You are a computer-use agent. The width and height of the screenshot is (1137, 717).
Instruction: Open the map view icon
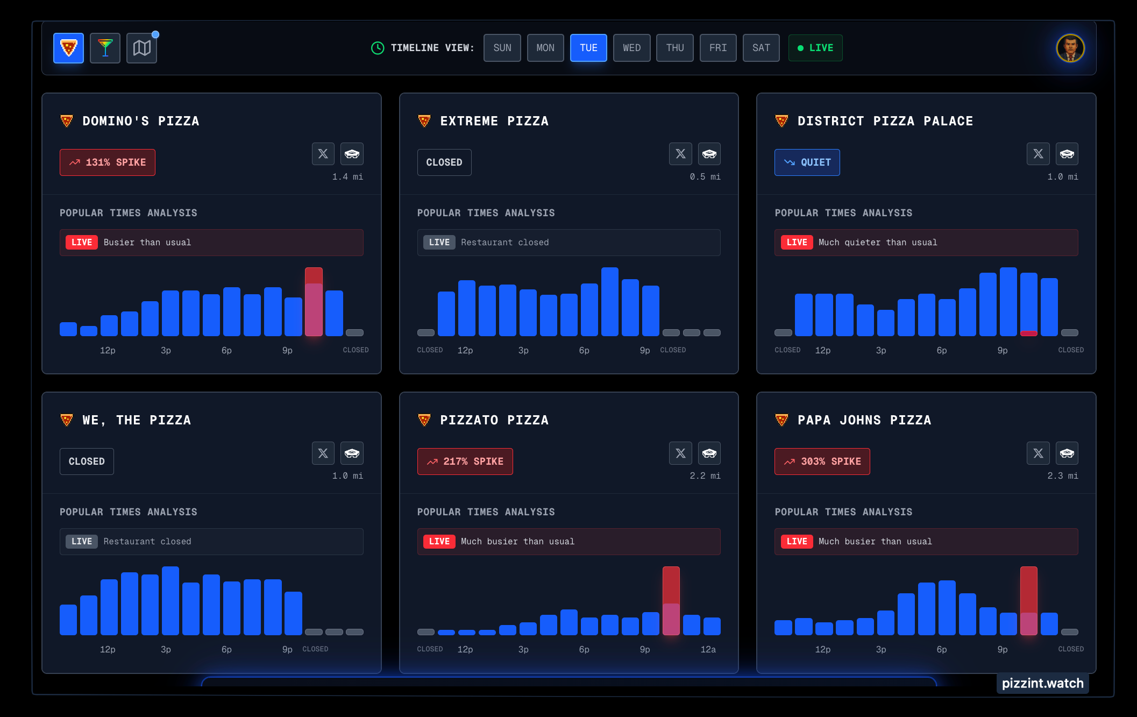coord(141,48)
